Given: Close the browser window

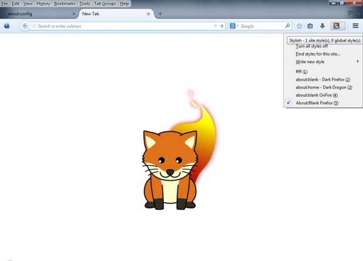Looking at the screenshot, I should [x=354, y=3].
